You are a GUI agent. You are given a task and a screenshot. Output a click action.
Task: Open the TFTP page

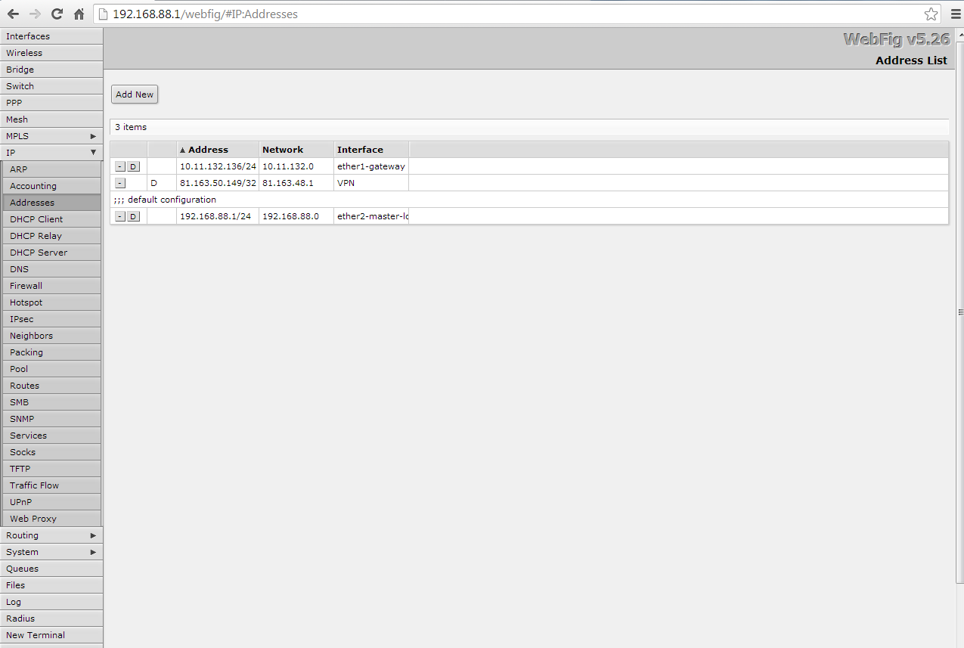(x=51, y=469)
